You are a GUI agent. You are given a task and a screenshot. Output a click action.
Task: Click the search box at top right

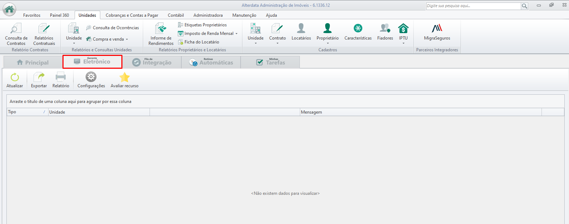point(473,6)
